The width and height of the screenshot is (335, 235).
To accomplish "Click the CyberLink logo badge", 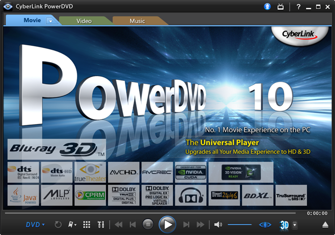I will 300,36.
